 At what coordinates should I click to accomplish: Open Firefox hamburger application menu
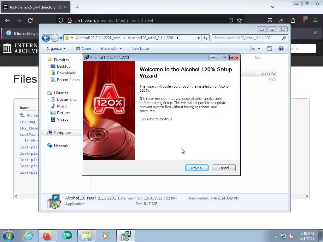pos(315,20)
